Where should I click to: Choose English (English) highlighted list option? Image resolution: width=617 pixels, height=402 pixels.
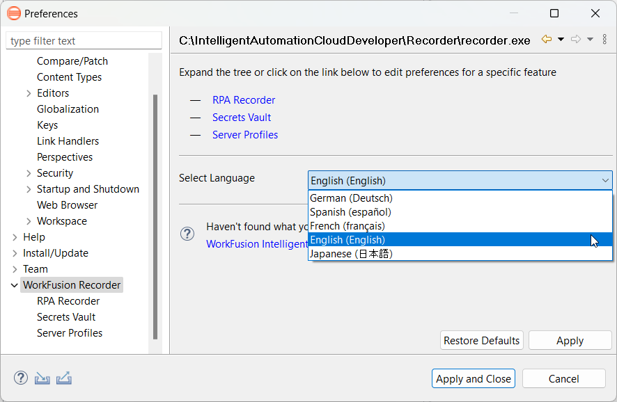pos(460,240)
